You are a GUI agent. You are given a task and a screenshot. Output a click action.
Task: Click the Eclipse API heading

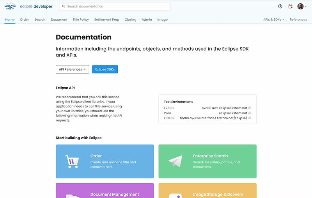pos(65,88)
